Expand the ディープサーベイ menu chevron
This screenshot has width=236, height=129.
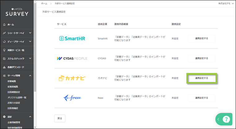click(30, 41)
